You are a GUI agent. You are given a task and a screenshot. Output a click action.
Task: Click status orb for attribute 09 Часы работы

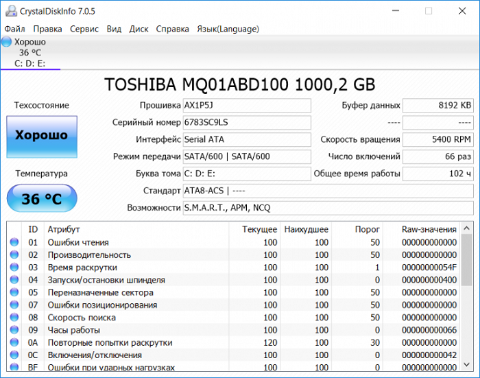14,330
